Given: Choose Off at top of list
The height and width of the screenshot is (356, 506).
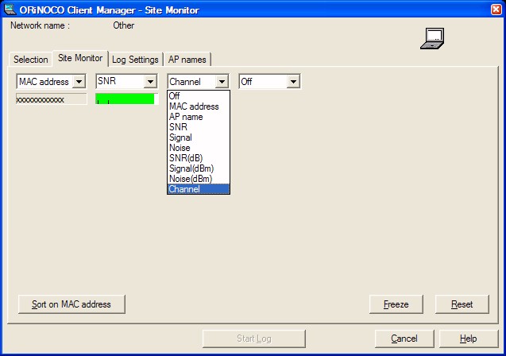Looking at the screenshot, I should pos(175,96).
